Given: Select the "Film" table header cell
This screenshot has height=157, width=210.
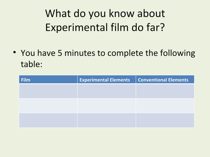Looking at the screenshot, I should click(48, 80).
